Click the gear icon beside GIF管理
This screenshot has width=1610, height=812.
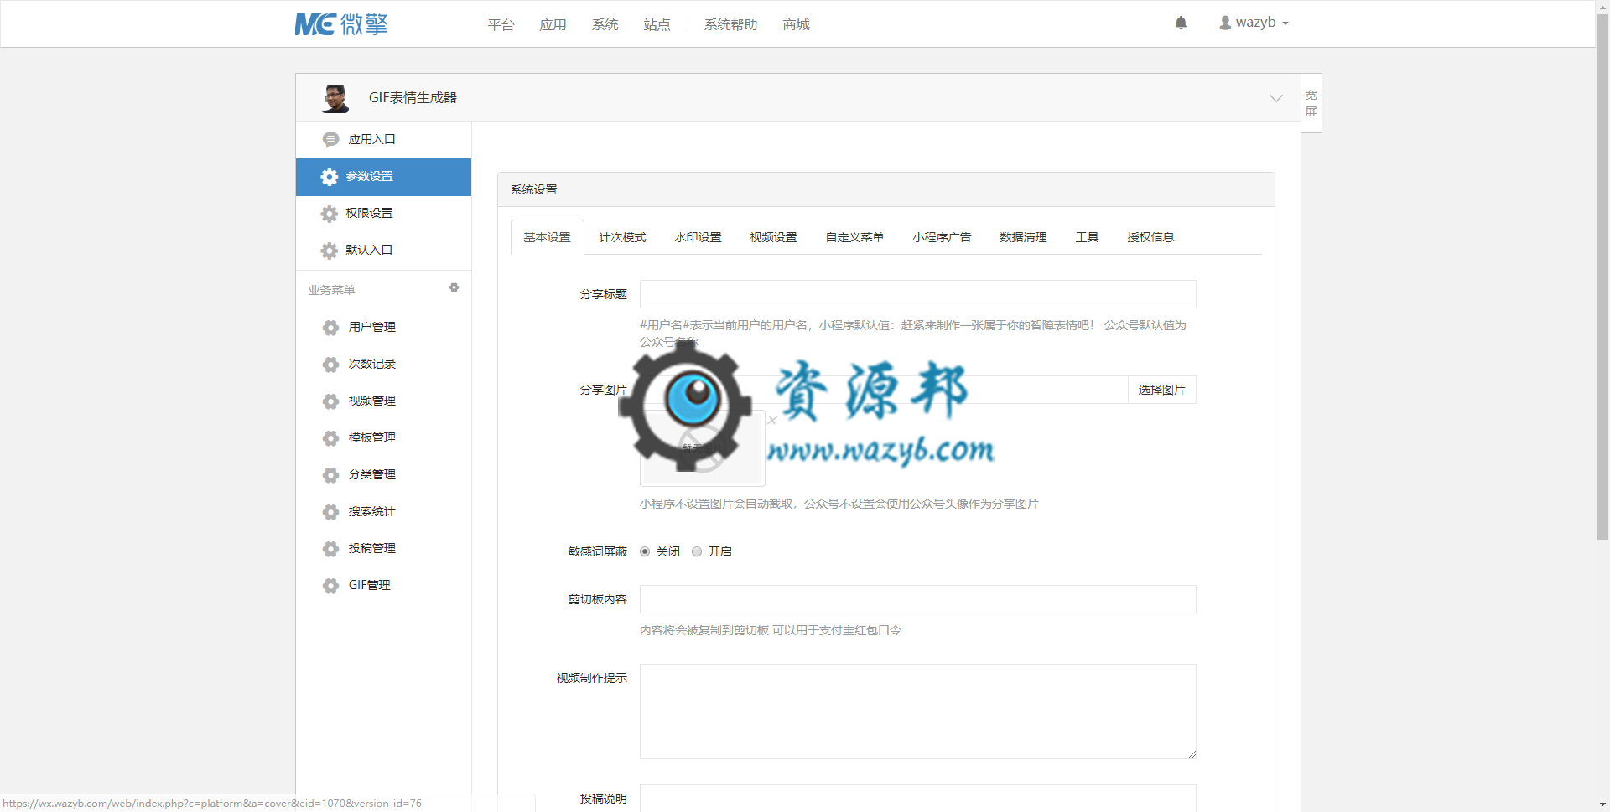(x=330, y=586)
